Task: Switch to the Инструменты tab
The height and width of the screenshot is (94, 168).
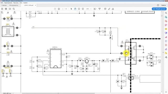Action: tap(14, 5)
